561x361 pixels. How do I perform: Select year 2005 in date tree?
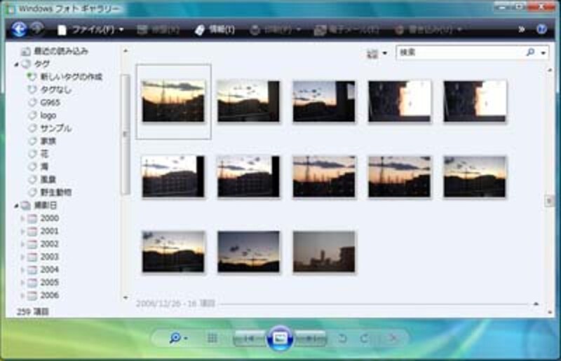(43, 283)
